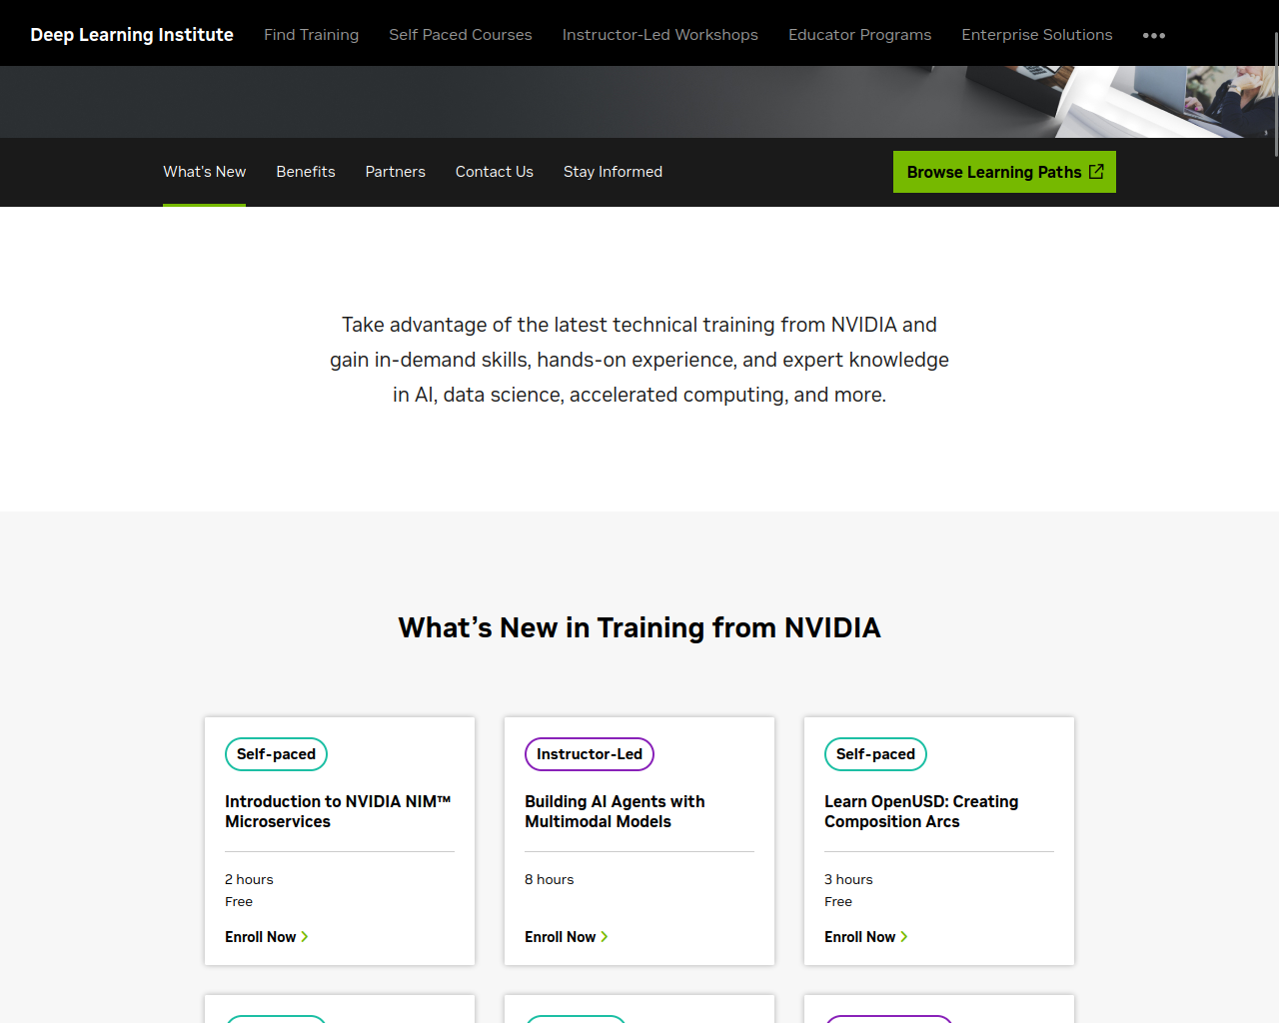Click Self-paced badge on Learn OpenUSD card
This screenshot has height=1023, width=1279.
[x=876, y=754]
